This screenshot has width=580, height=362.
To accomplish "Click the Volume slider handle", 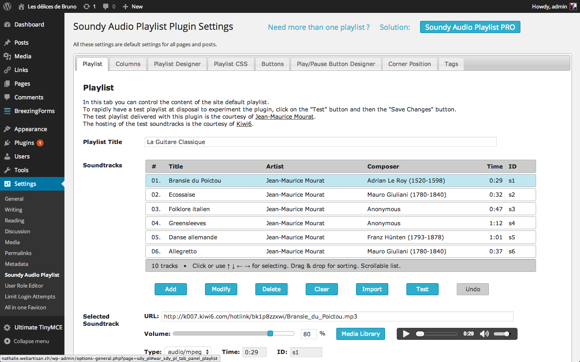I will click(270, 333).
